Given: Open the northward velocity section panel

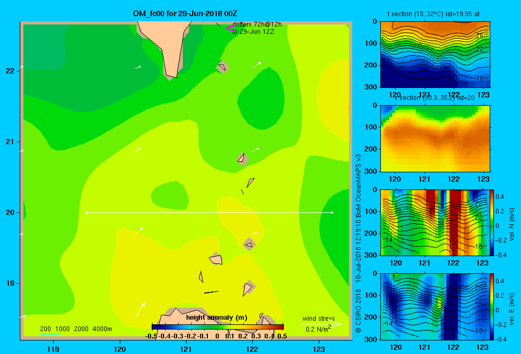Looking at the screenshot, I should point(435,222).
